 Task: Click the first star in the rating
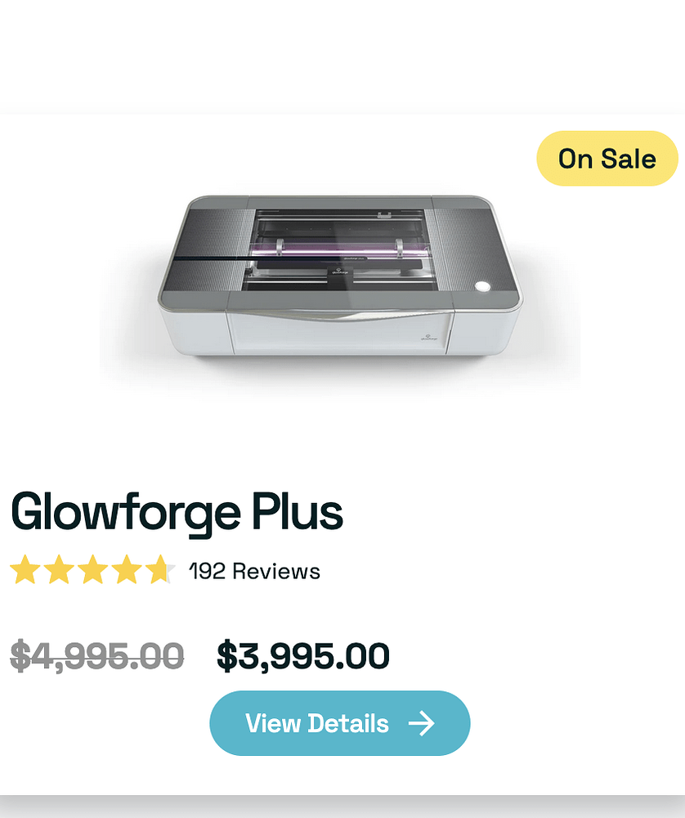25,570
